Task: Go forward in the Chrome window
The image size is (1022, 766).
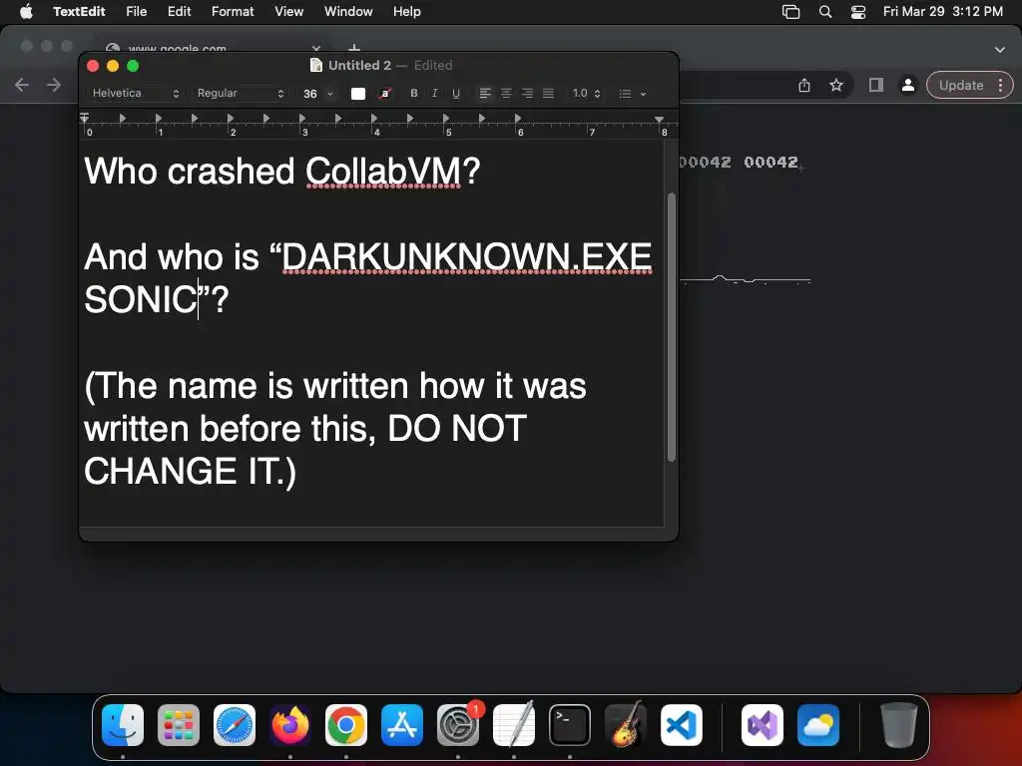Action: point(54,85)
